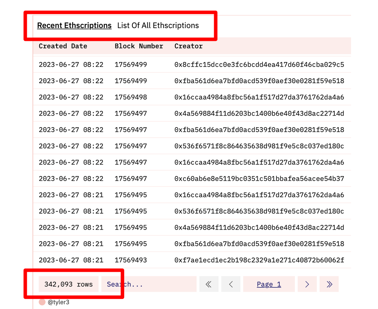Click the date in block 17569493 row
Screen dimensions: 378x309
pyautogui.click(x=71, y=260)
